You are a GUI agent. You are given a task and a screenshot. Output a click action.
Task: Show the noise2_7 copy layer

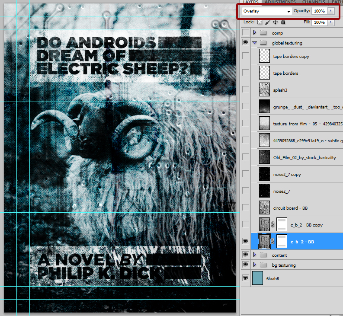pyautogui.click(x=245, y=174)
